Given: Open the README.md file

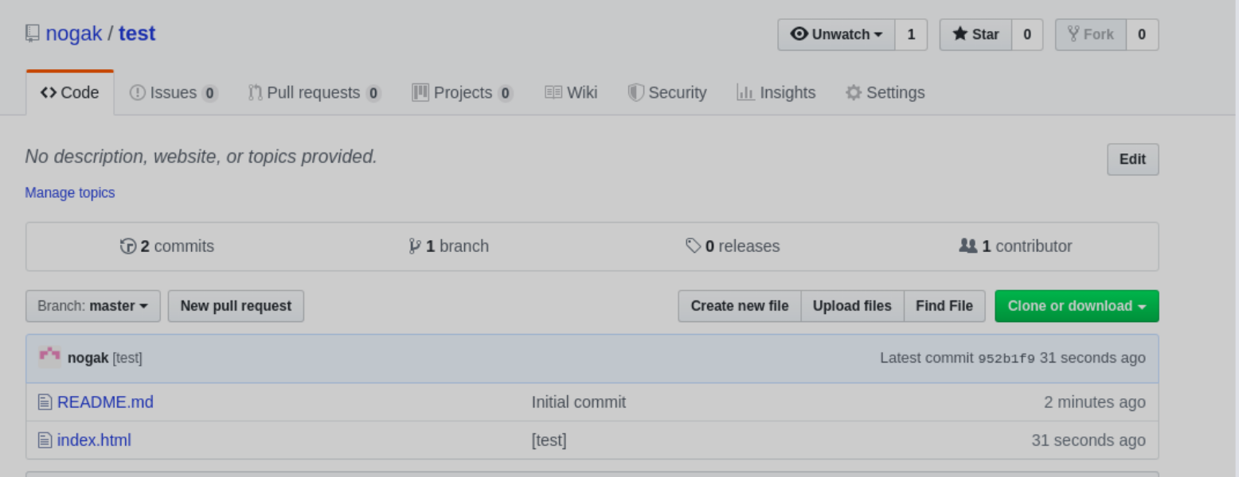Looking at the screenshot, I should click(105, 402).
